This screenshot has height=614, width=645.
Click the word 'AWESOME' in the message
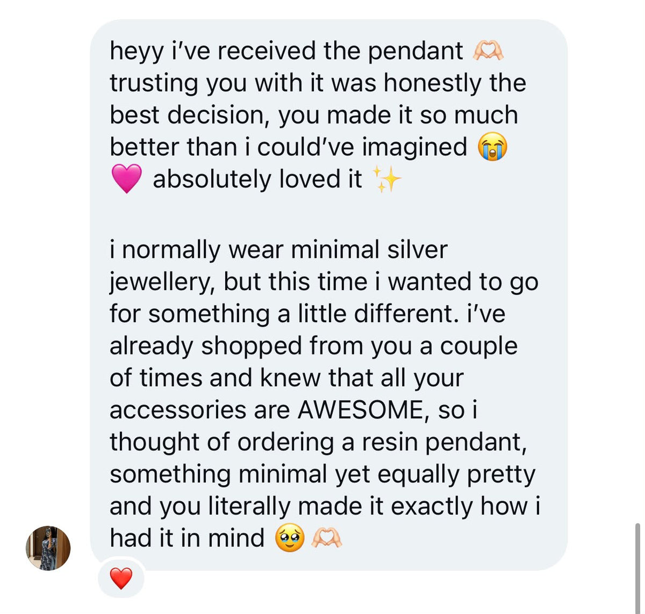point(360,410)
